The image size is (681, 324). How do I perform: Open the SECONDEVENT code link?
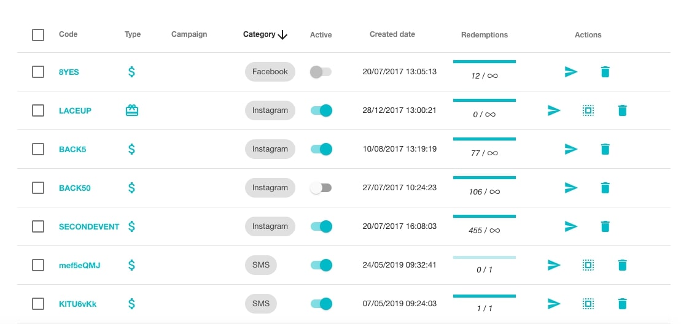point(89,227)
